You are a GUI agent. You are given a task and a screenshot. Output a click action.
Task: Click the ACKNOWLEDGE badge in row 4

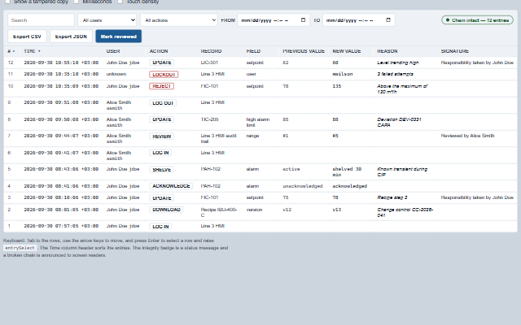click(x=171, y=186)
